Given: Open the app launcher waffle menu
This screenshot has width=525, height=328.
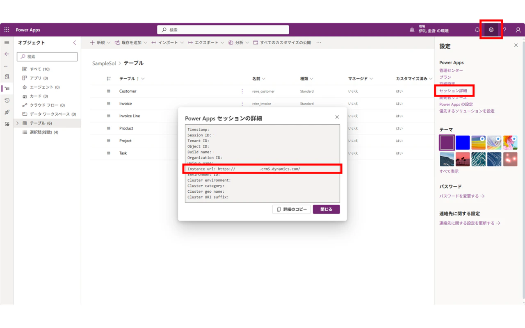Looking at the screenshot, I should coord(7,30).
